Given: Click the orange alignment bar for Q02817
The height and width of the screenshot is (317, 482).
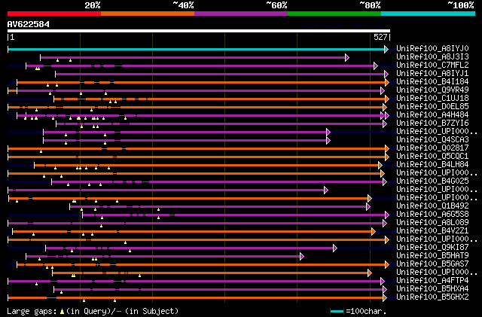Looking at the screenshot, I should click(x=197, y=149).
